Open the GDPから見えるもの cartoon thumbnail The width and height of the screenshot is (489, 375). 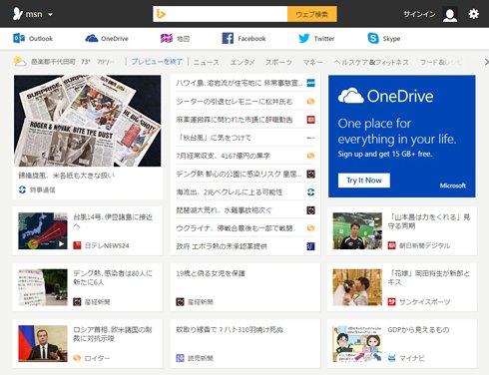point(357,343)
